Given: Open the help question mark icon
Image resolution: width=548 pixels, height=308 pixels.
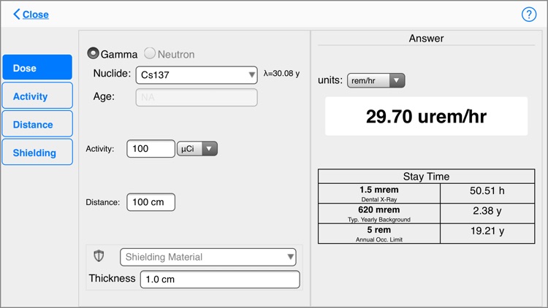Looking at the screenshot, I should (x=529, y=15).
